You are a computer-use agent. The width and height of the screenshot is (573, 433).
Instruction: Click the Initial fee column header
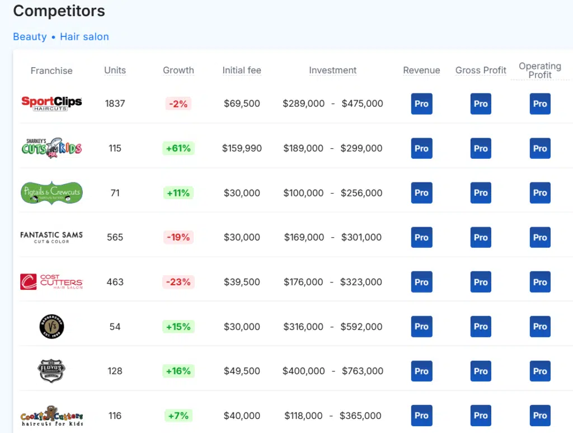pyautogui.click(x=242, y=70)
